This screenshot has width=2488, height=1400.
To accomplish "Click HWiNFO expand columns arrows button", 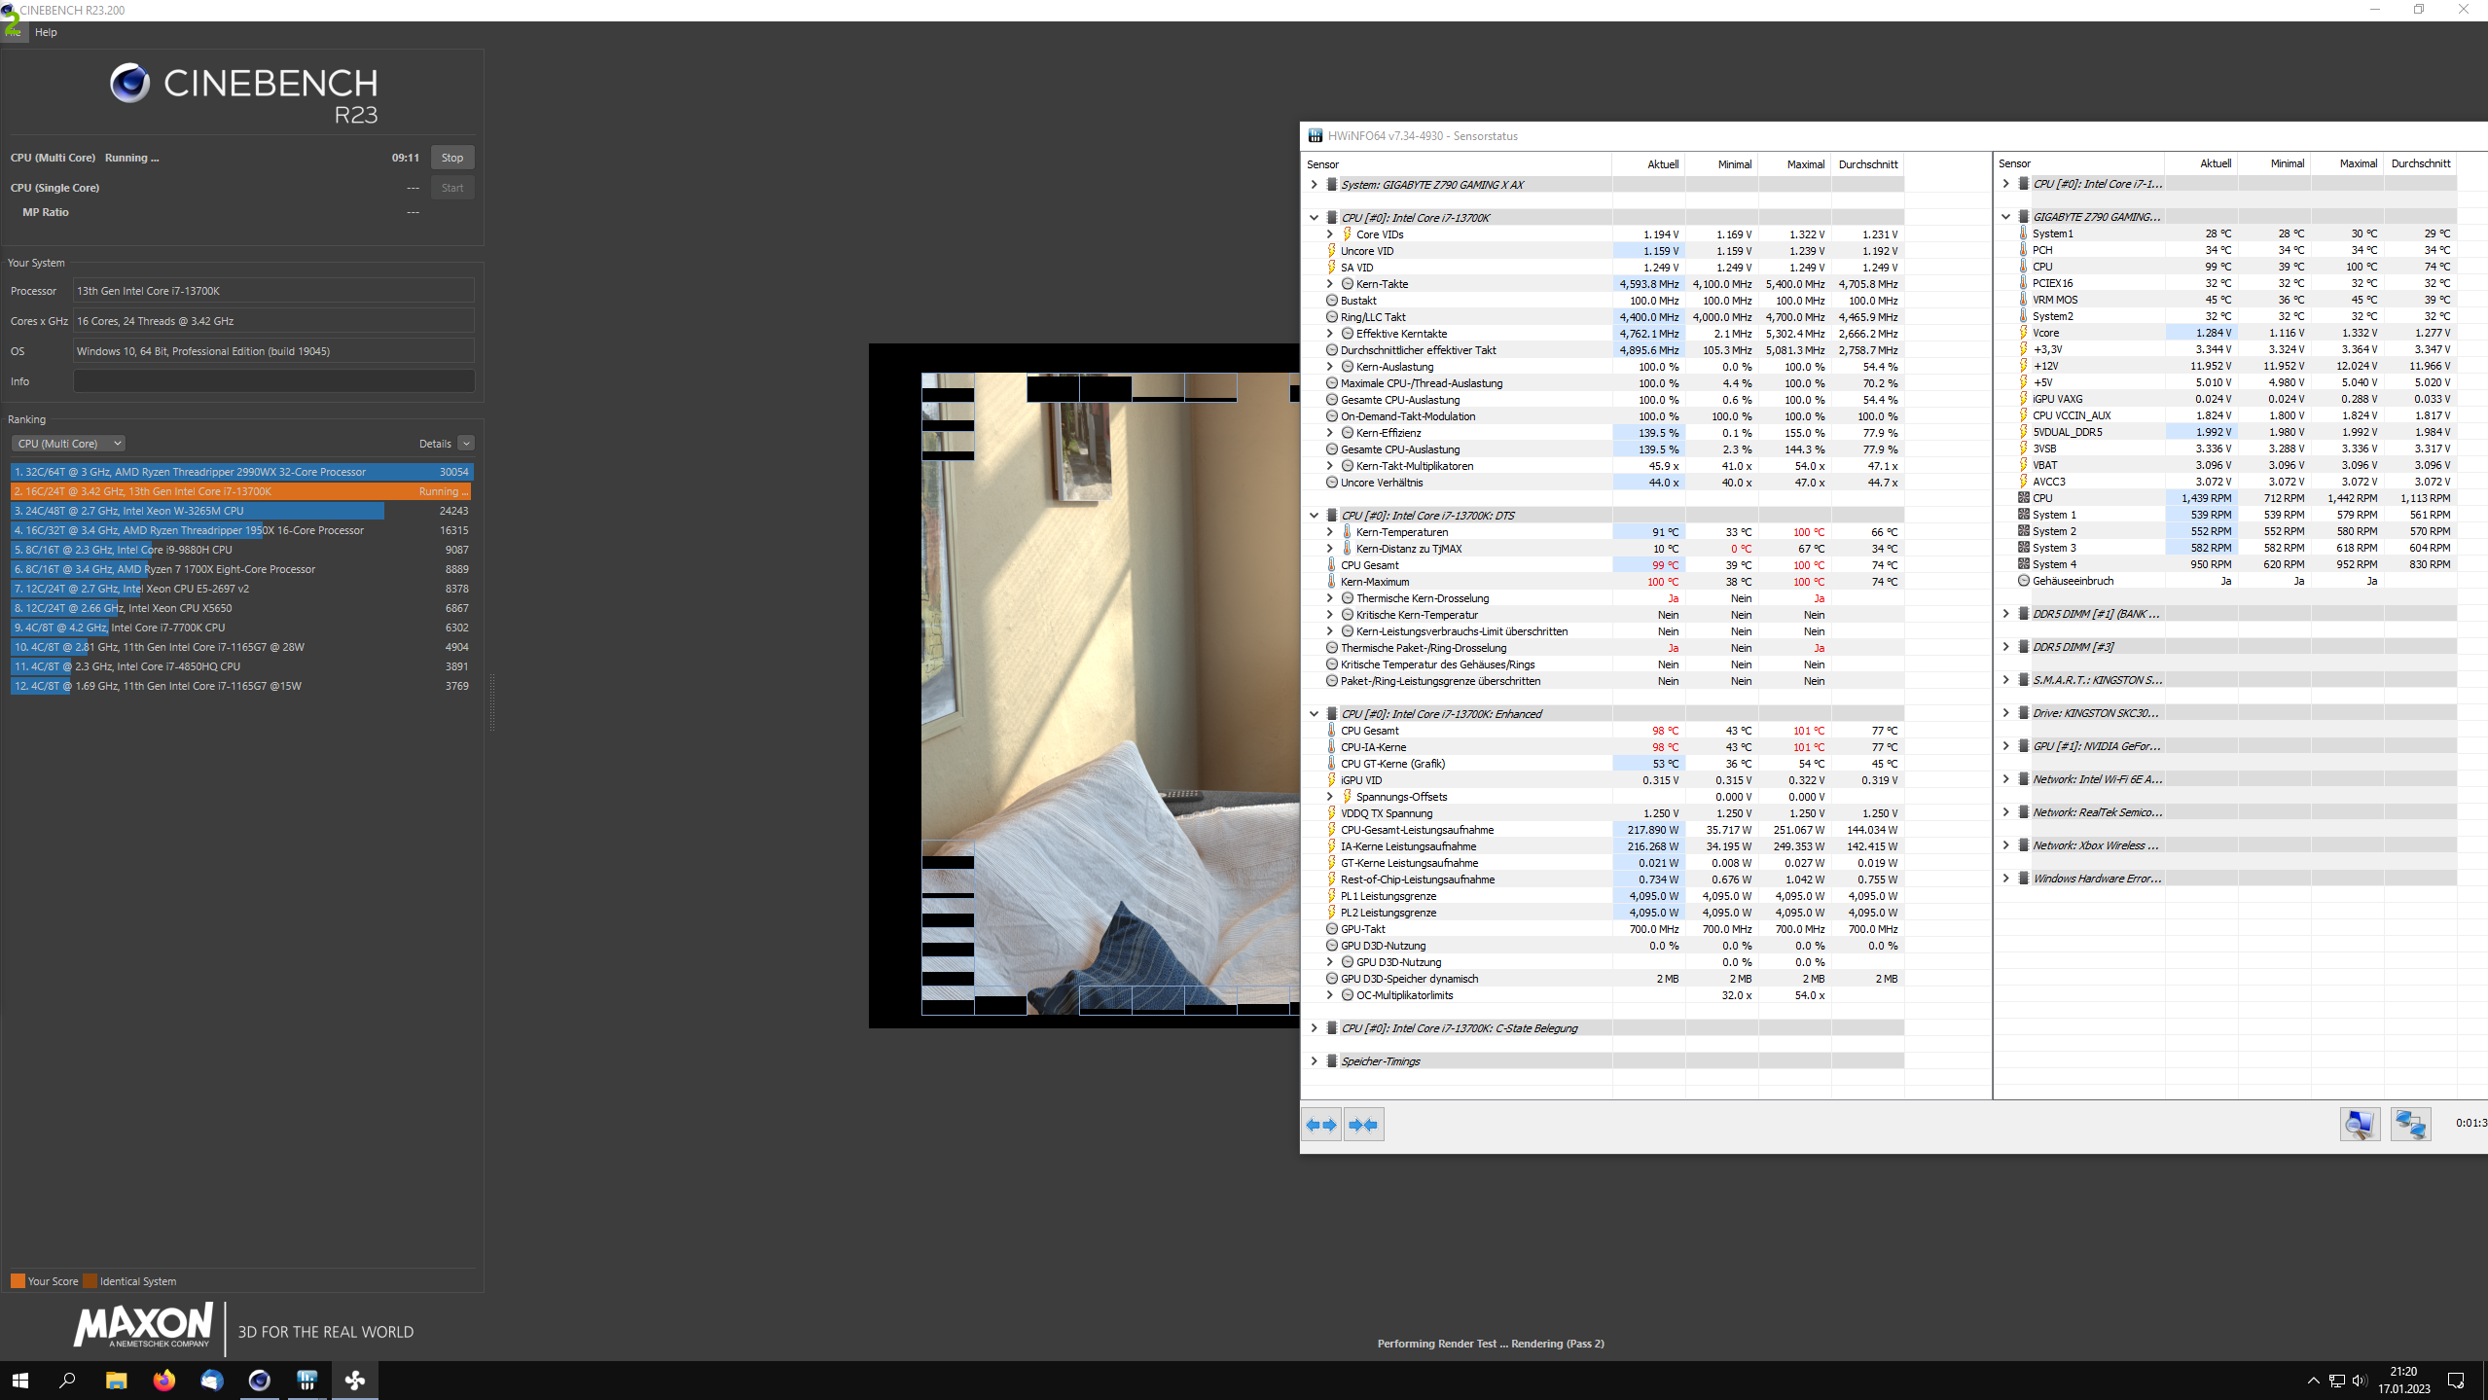I will coord(1321,1125).
